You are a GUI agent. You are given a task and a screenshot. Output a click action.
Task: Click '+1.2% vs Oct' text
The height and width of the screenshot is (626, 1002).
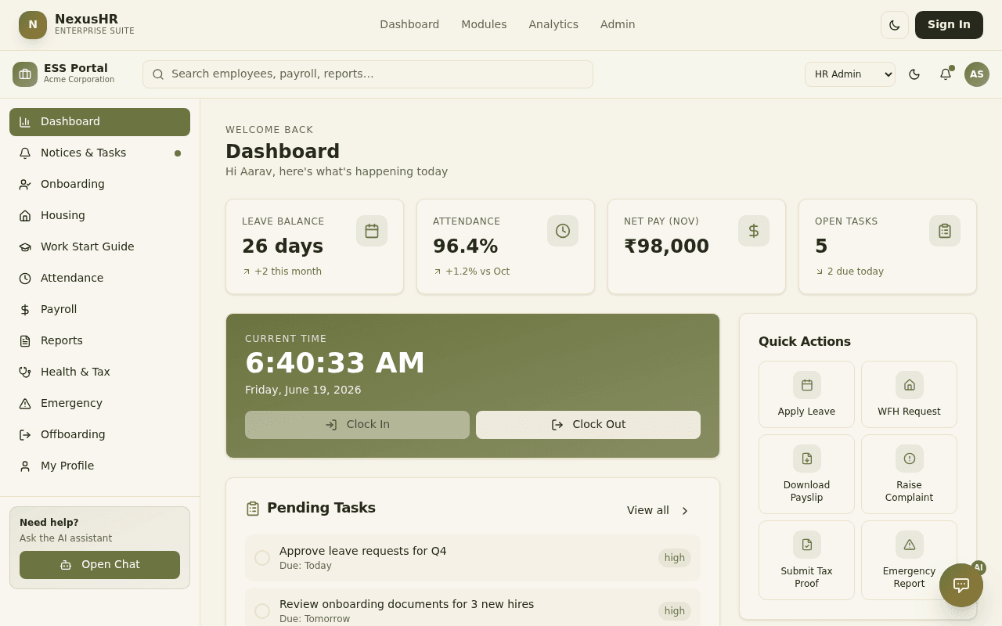click(478, 272)
